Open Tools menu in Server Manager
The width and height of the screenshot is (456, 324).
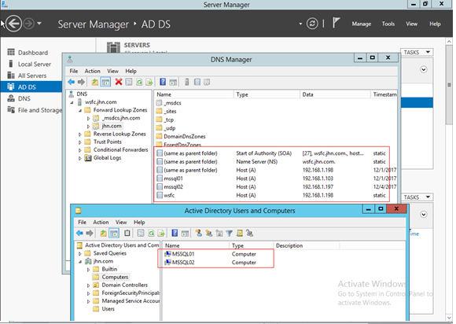pyautogui.click(x=388, y=24)
